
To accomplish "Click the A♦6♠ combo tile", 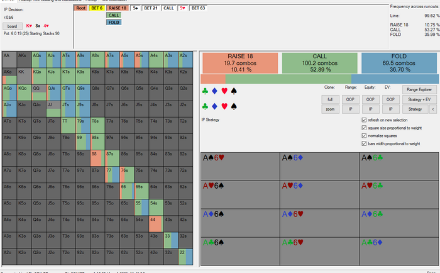I will point(240,223).
